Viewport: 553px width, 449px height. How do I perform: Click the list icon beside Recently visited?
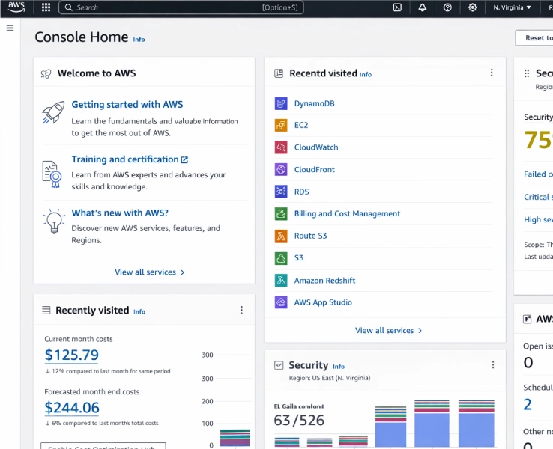[46, 311]
